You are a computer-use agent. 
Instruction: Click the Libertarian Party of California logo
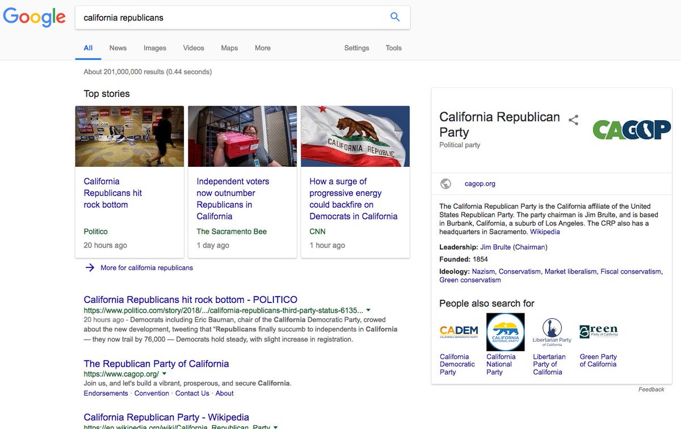[x=552, y=332]
